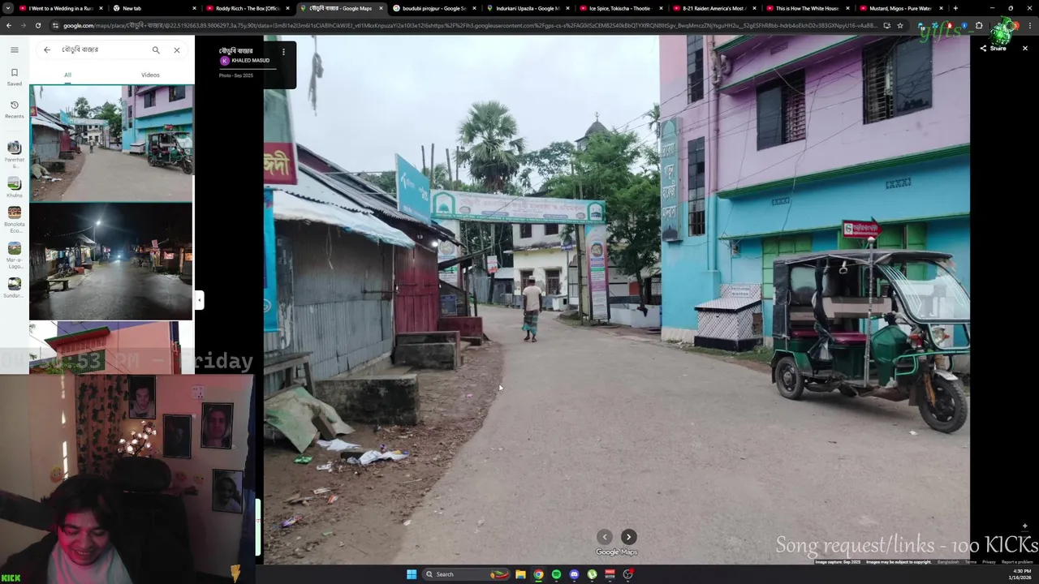Open the Parerhat recent place
The height and width of the screenshot is (584, 1039).
(14, 154)
